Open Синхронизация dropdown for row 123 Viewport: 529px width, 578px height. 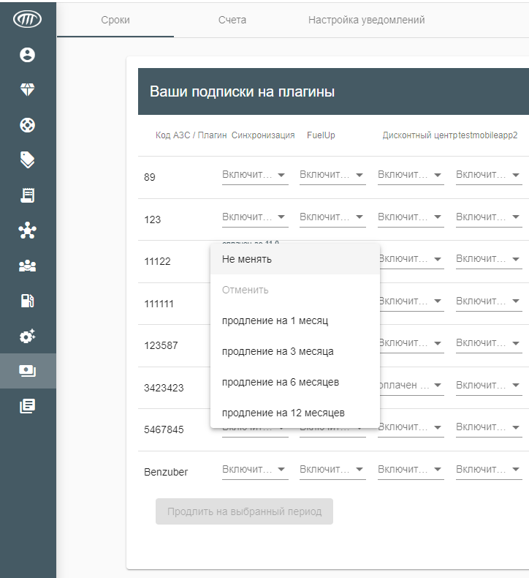tap(255, 217)
